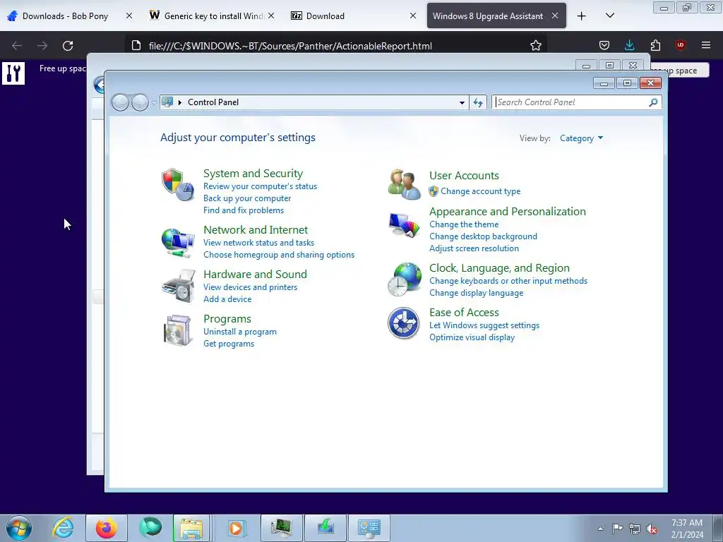This screenshot has height=542, width=723.
Task: Reload the Firefox page
Action: [x=68, y=46]
